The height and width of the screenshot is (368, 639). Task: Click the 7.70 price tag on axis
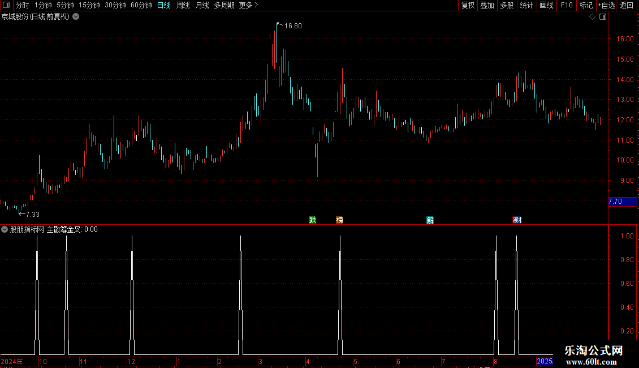pyautogui.click(x=622, y=202)
